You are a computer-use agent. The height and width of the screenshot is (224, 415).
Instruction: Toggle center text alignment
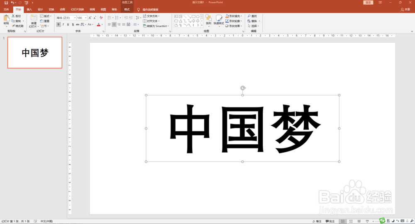[x=114, y=24]
